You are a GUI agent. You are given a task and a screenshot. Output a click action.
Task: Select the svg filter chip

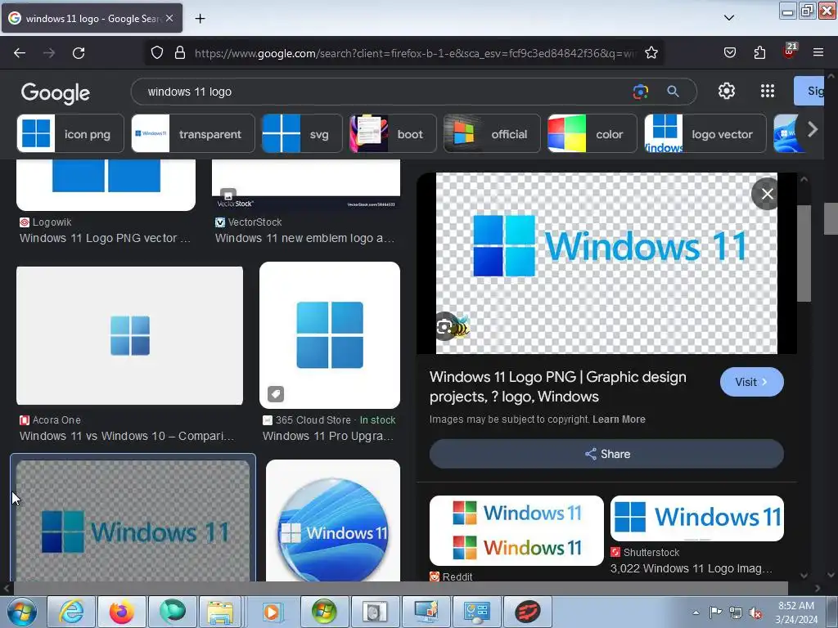[302, 133]
